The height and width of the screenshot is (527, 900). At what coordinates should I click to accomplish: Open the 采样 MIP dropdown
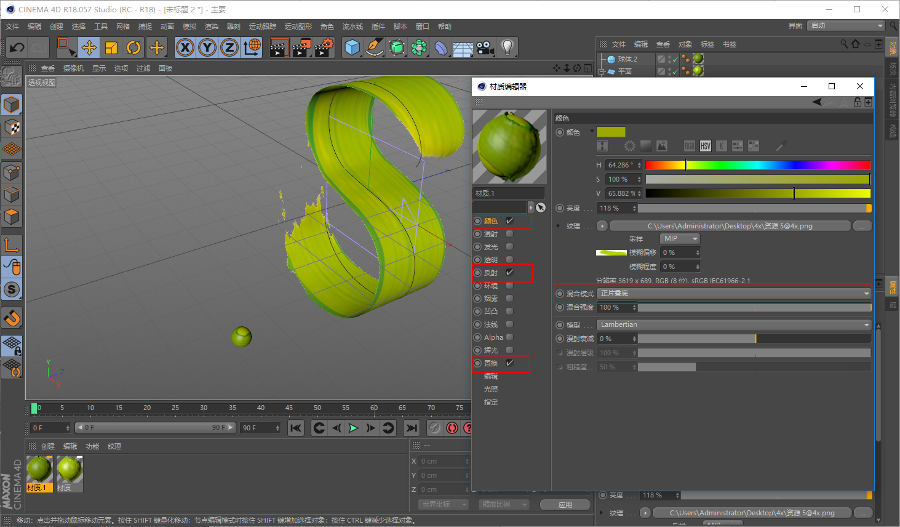[680, 239]
